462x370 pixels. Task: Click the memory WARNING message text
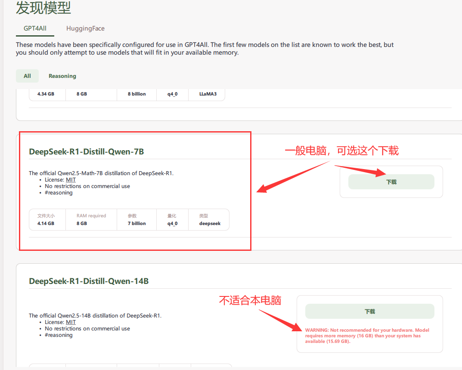(x=367, y=336)
